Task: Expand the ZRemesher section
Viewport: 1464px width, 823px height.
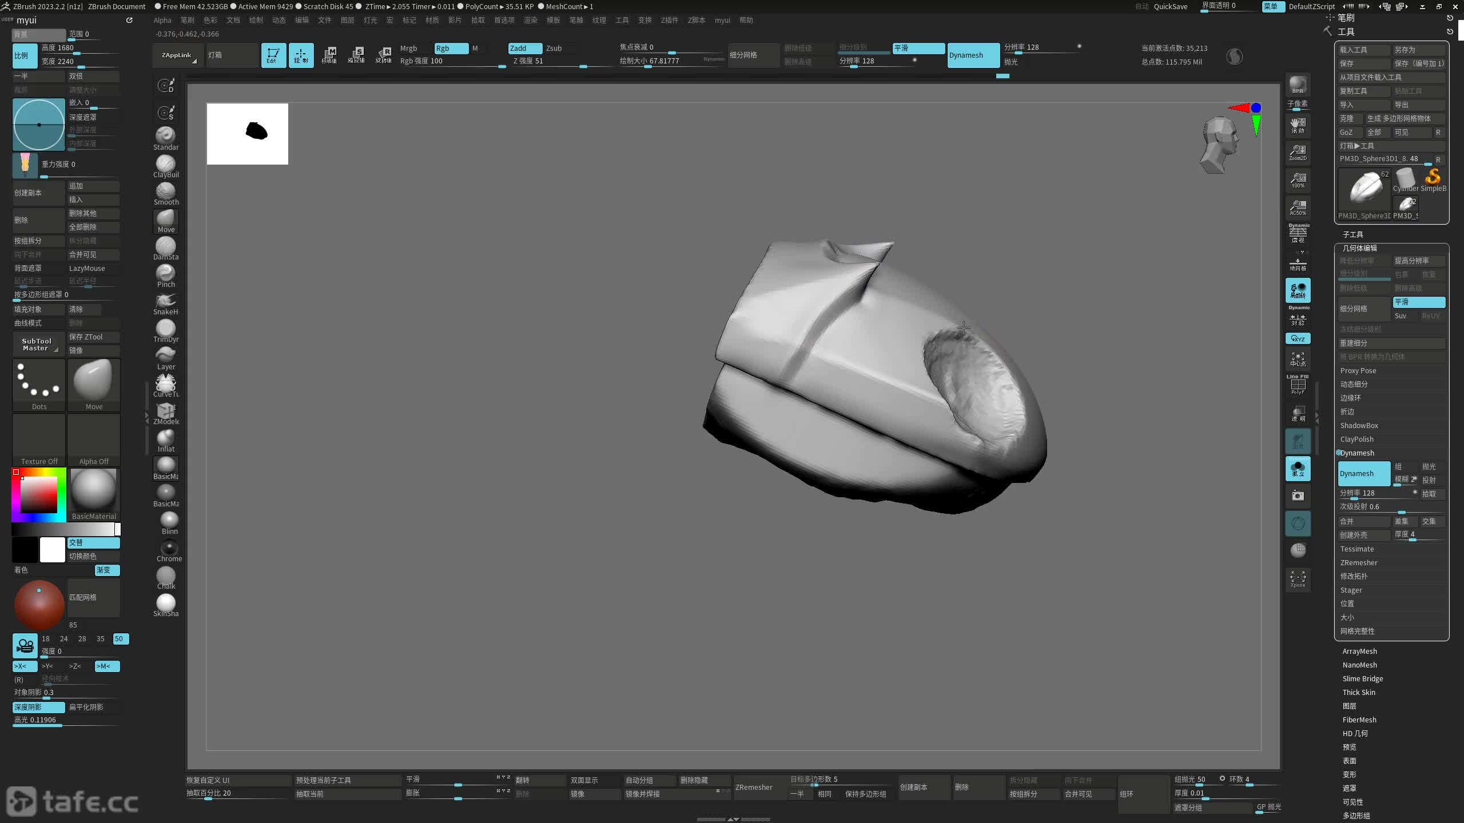Action: pos(1358,562)
